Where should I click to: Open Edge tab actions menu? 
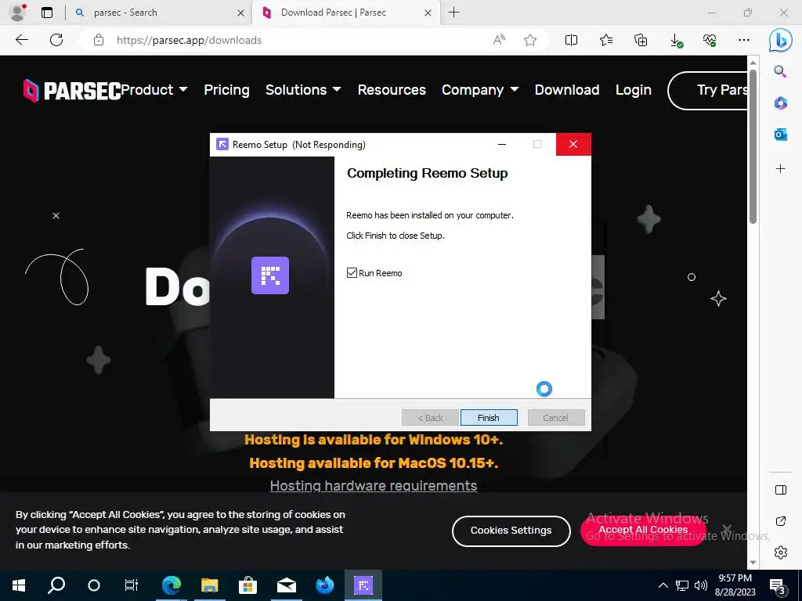coord(47,13)
